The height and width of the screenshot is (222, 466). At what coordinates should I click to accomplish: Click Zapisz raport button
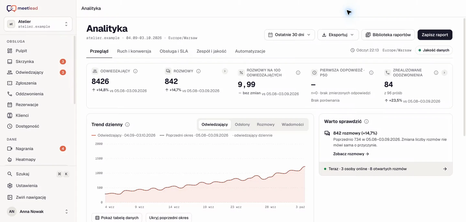tap(435, 35)
